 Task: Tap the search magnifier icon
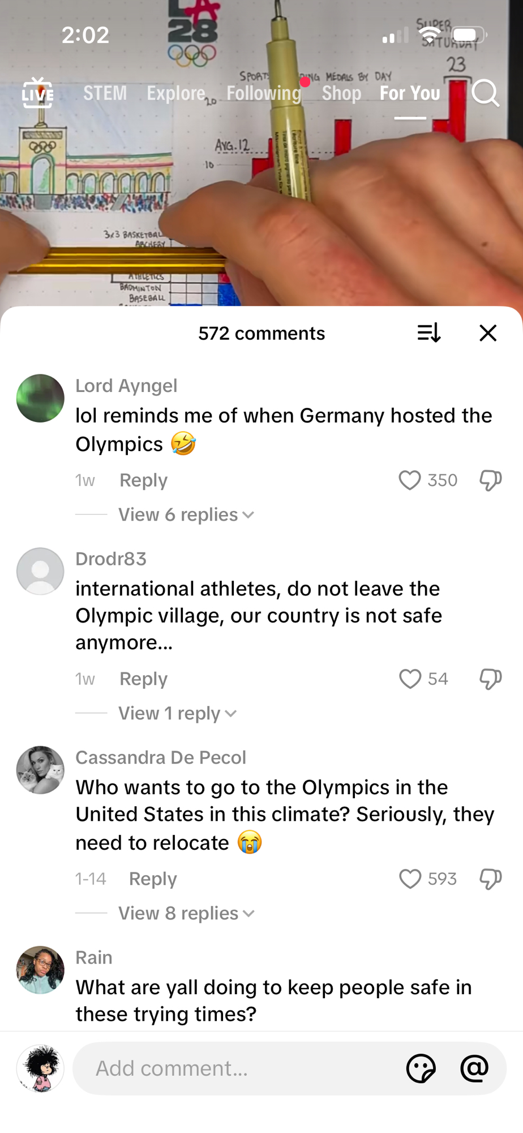point(485,93)
